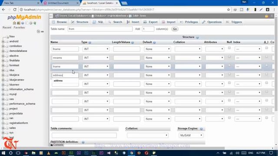
Task: Bookmark this page star icon
Action: click(x=228, y=10)
